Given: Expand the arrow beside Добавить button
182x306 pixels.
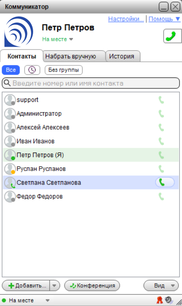Looking at the screenshot, I should (54, 286).
